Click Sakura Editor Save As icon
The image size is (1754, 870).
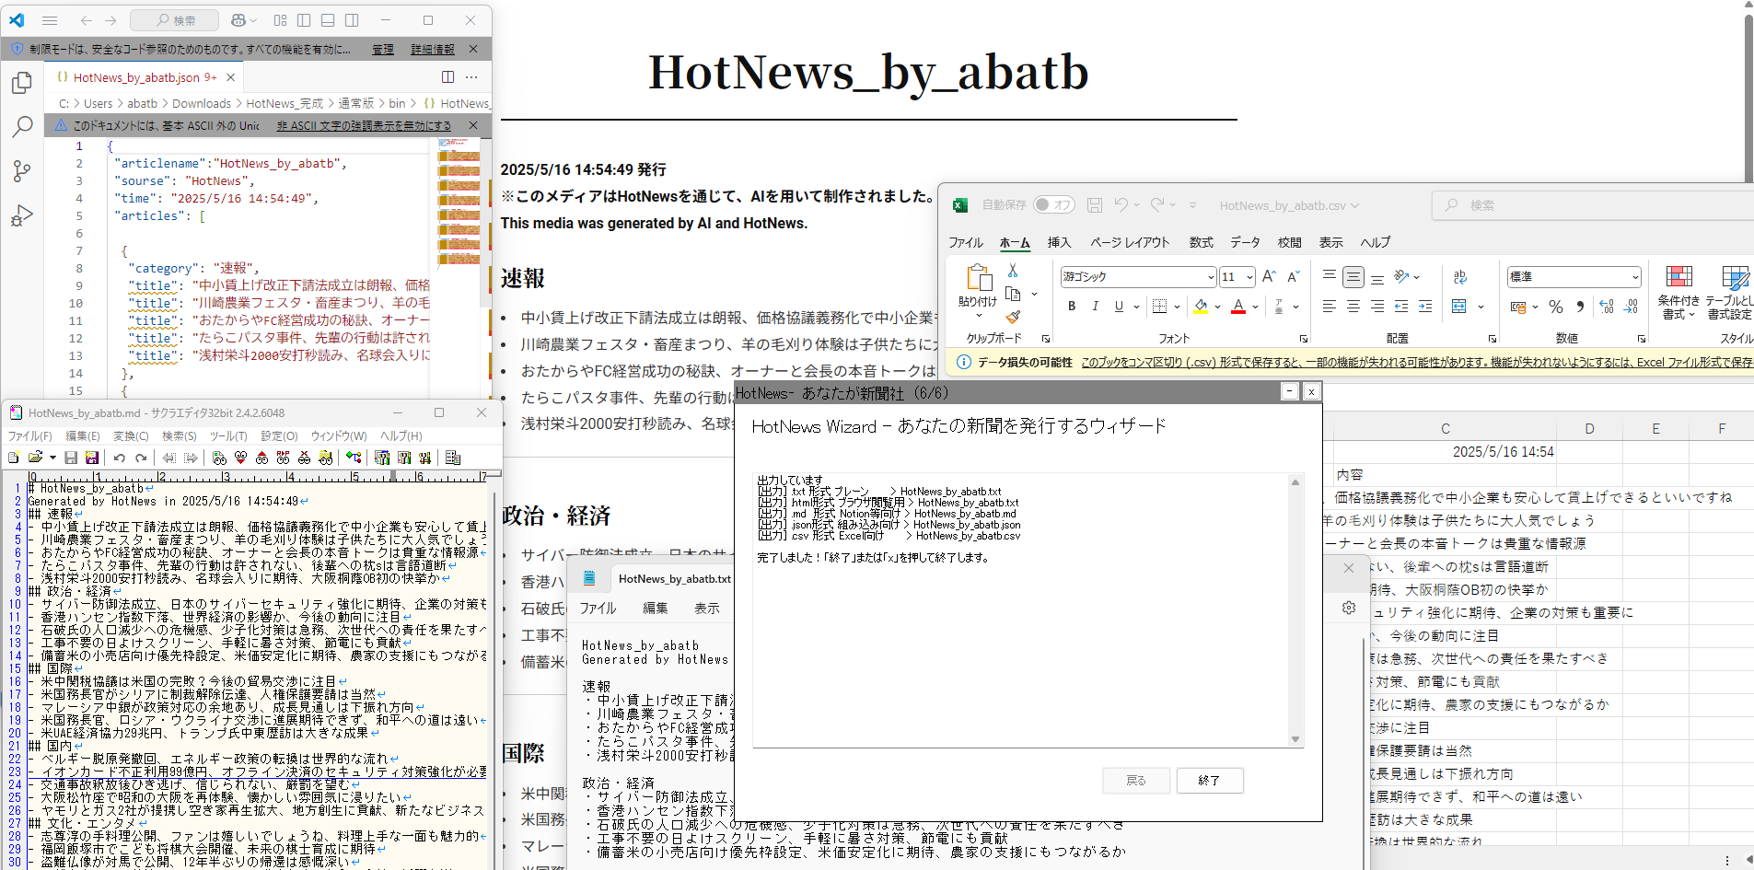click(x=92, y=458)
